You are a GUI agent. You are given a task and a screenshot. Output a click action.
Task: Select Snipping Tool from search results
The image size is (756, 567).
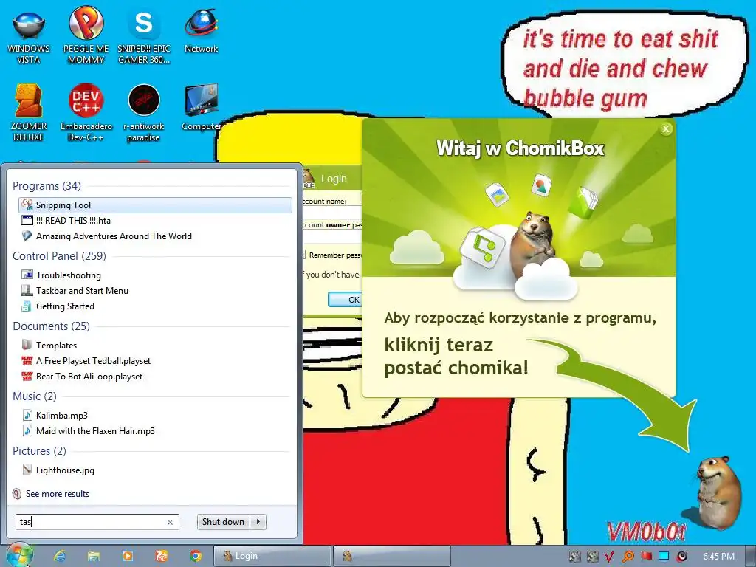155,205
